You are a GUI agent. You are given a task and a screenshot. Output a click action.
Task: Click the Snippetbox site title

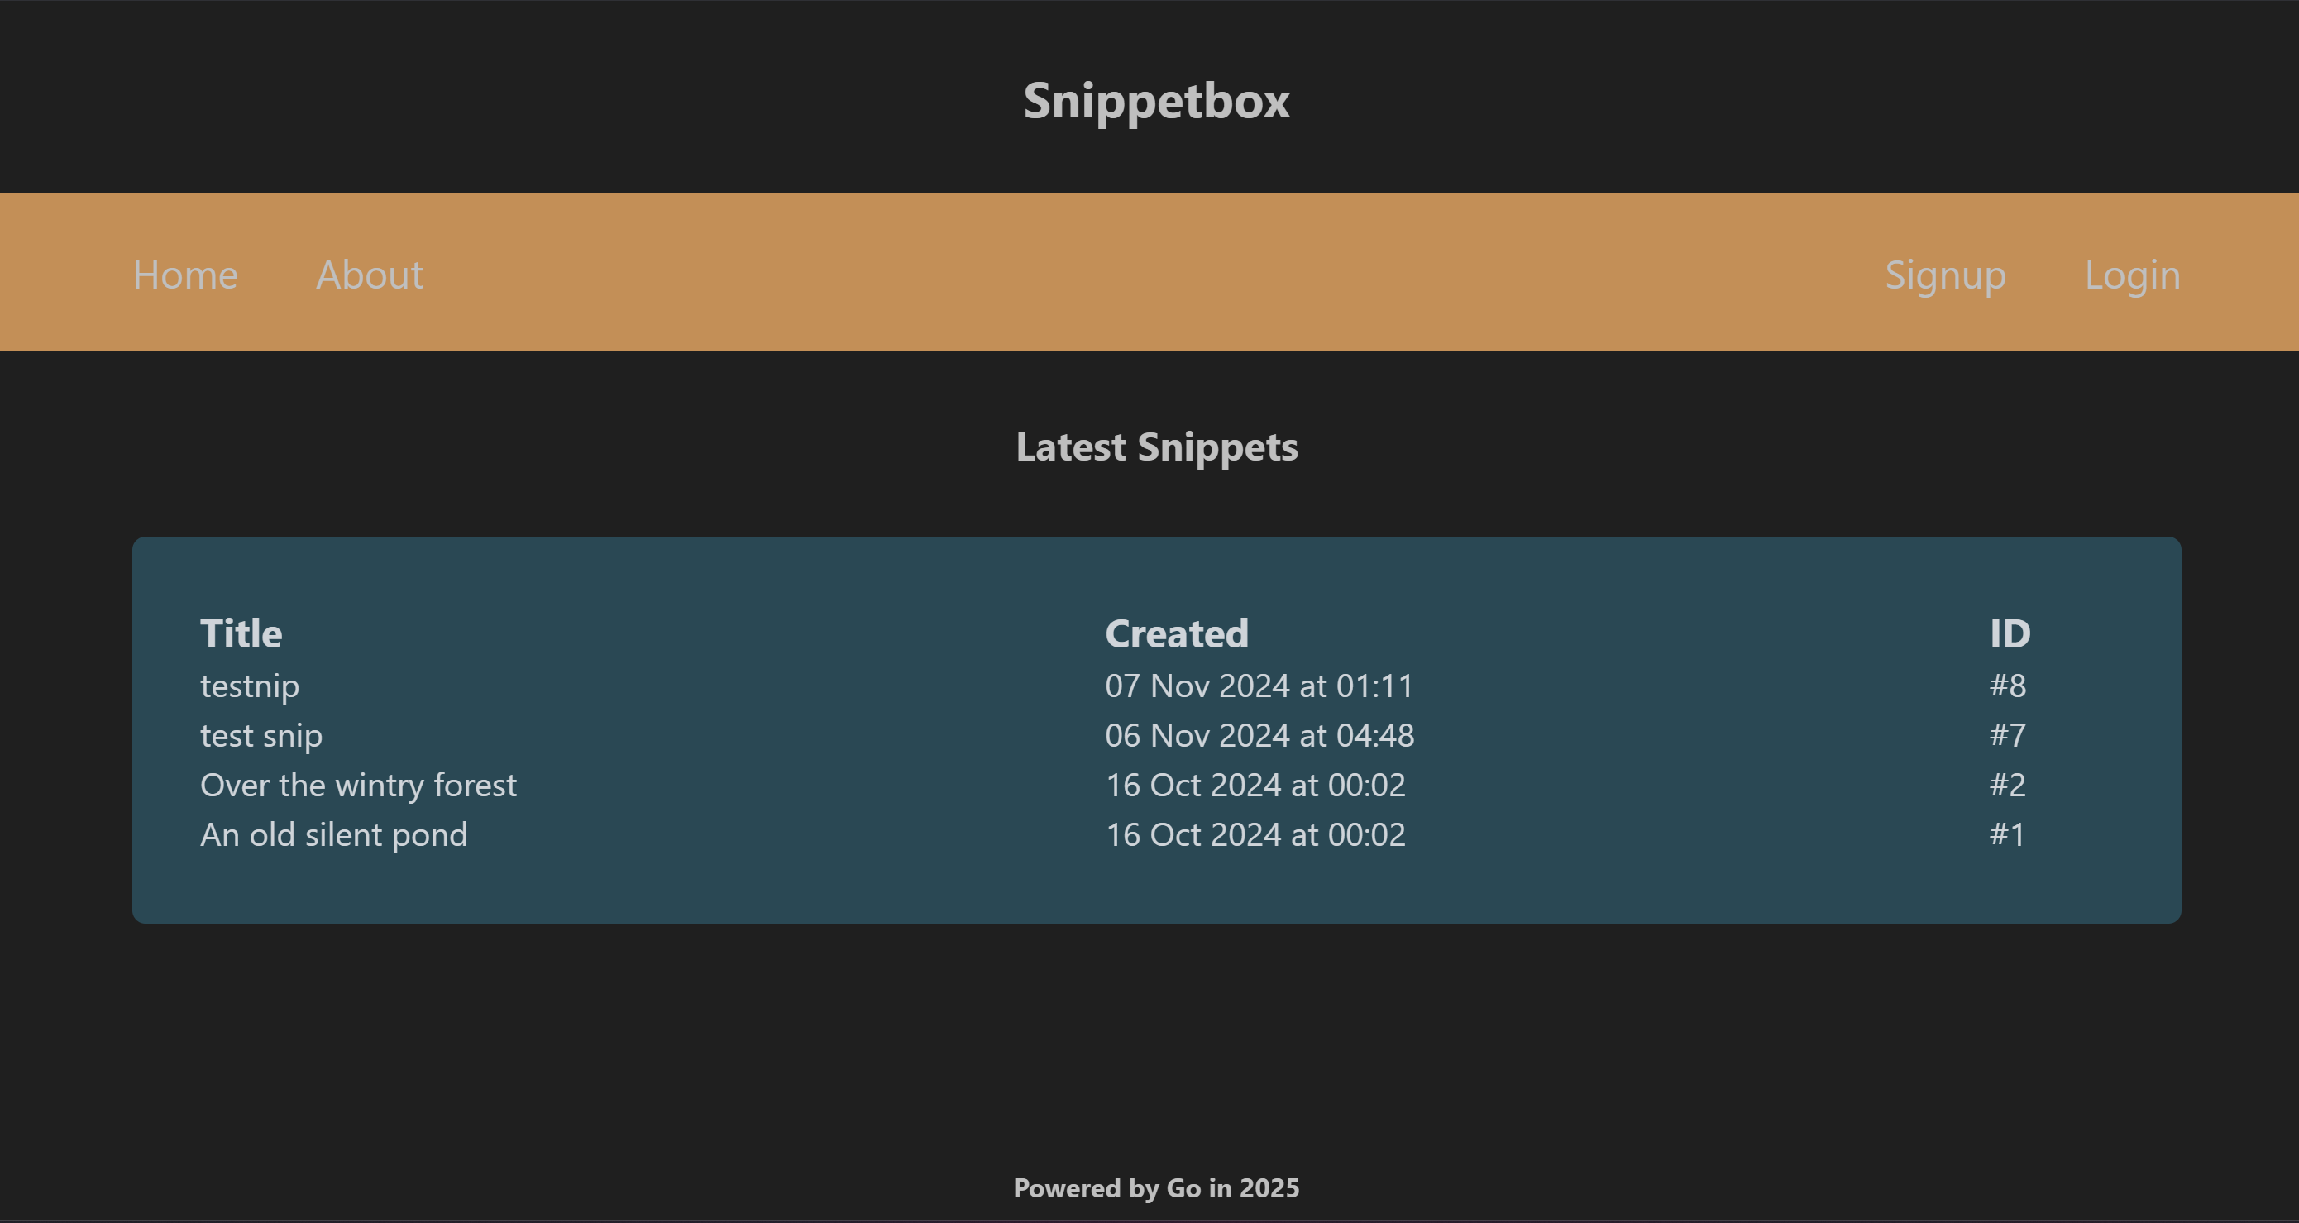click(x=1156, y=101)
